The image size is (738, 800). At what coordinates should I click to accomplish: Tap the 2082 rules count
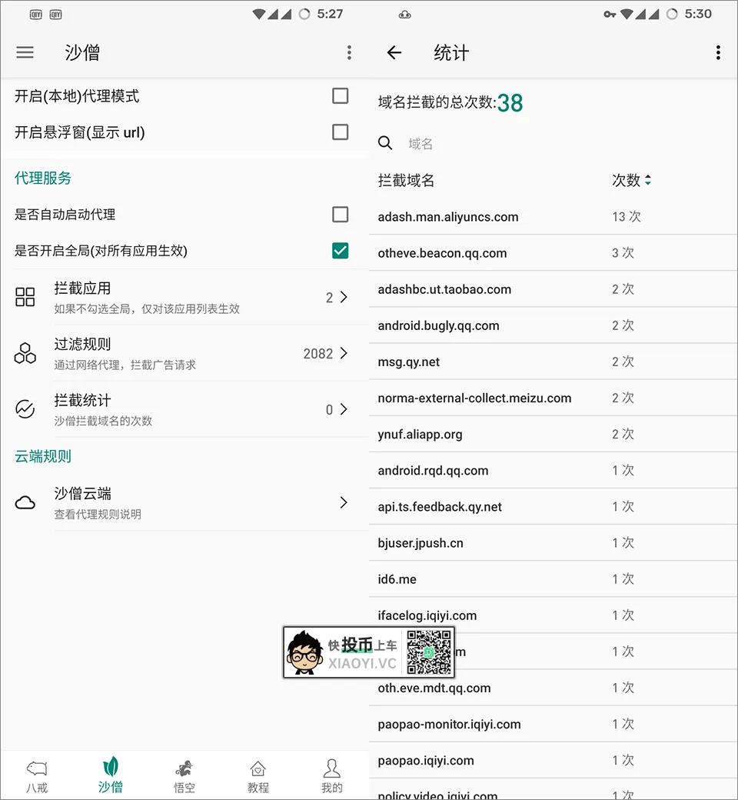pyautogui.click(x=317, y=353)
